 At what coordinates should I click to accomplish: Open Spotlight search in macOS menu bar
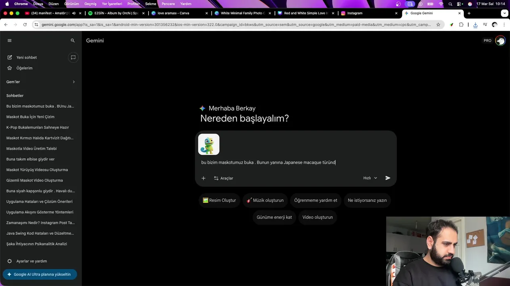(x=450, y=4)
